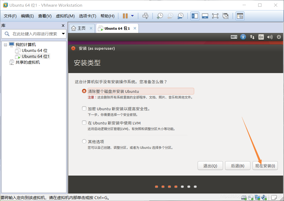Open the 虚拟机(M) menu
Screen dimensions: 284x201
click(65, 16)
